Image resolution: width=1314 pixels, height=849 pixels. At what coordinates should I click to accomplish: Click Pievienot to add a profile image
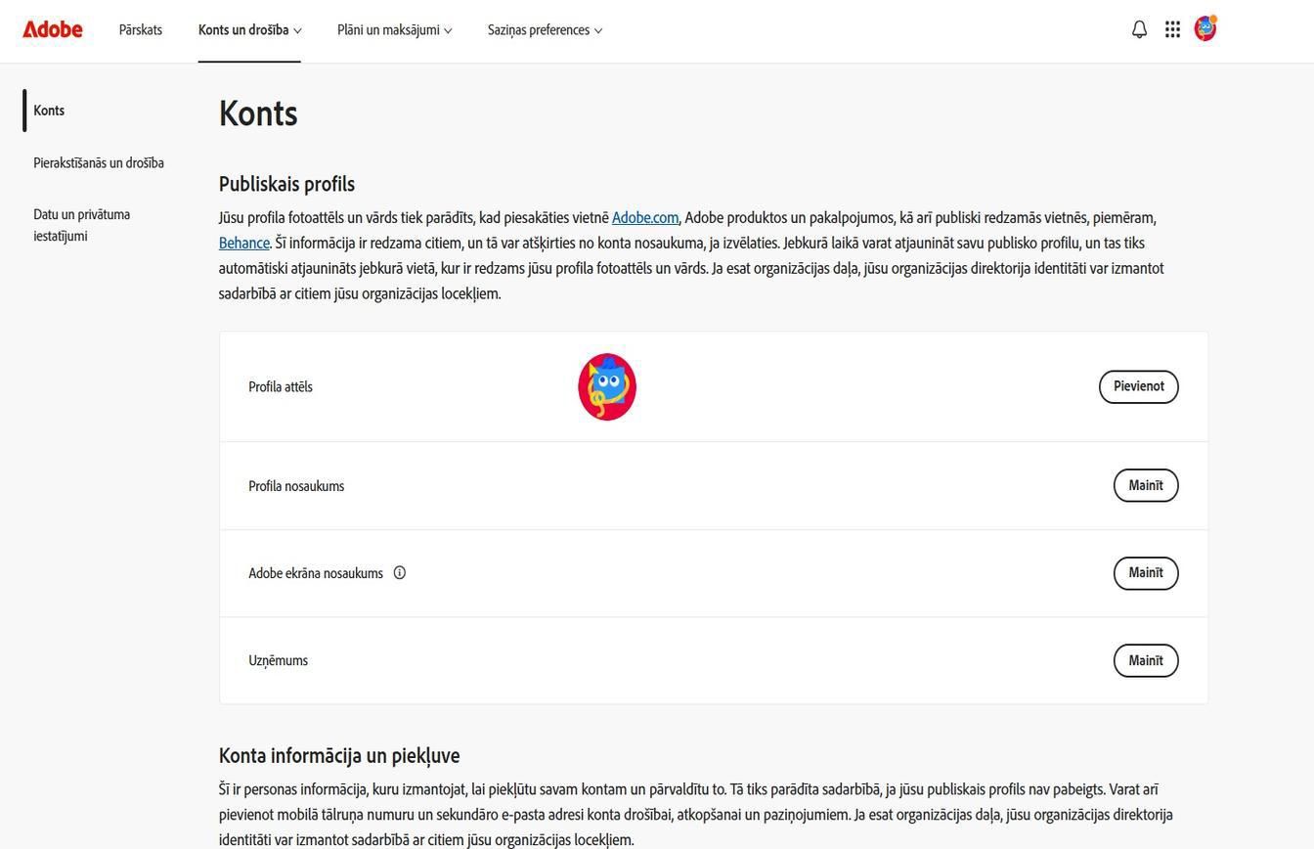tap(1138, 386)
